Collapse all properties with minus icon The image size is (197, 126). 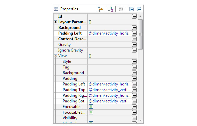tap(139, 9)
